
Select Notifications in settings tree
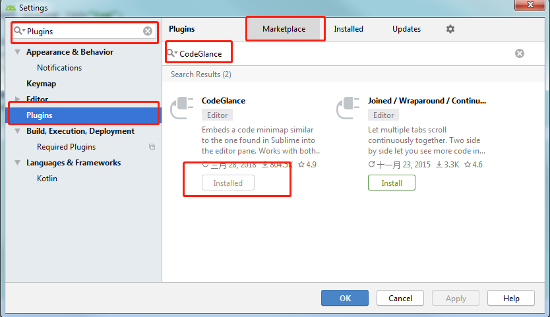59,68
